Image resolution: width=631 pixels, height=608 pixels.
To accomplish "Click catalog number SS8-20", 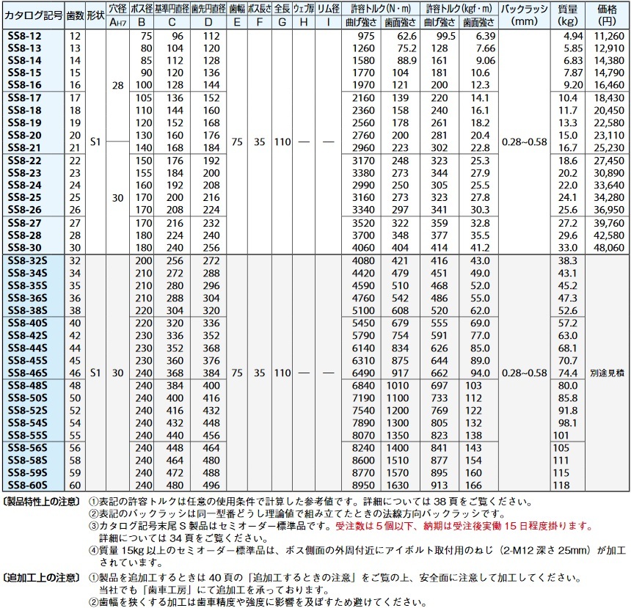I will 24,136.
